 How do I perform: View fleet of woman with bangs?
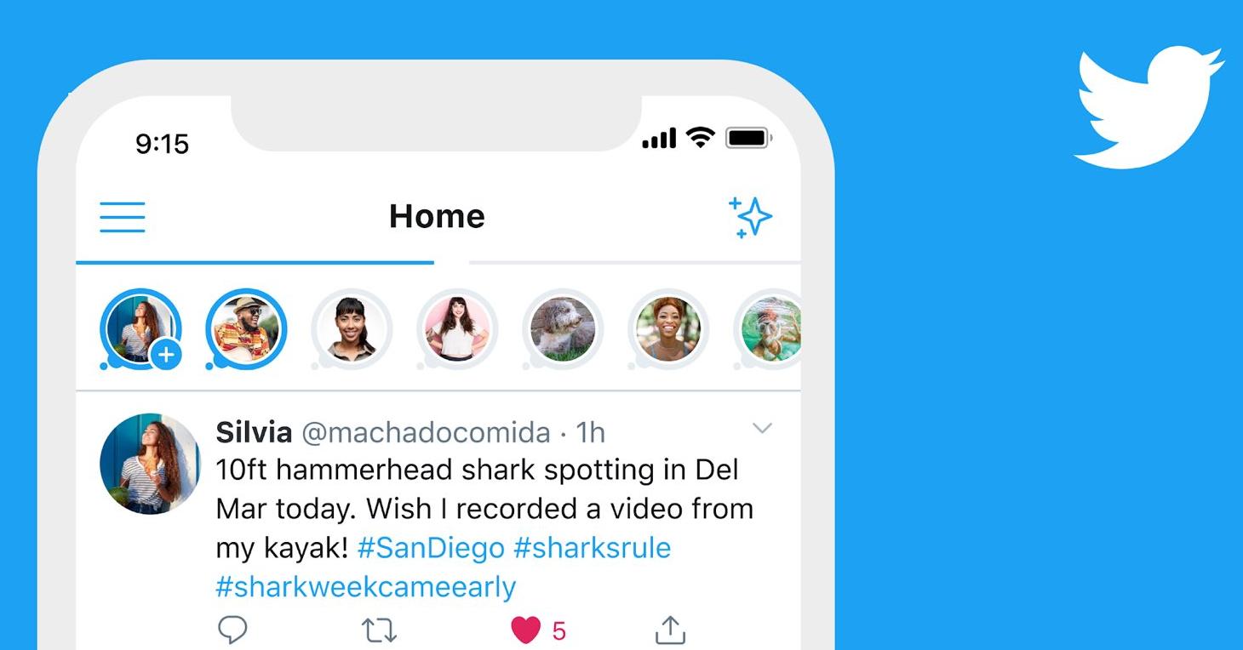(352, 329)
